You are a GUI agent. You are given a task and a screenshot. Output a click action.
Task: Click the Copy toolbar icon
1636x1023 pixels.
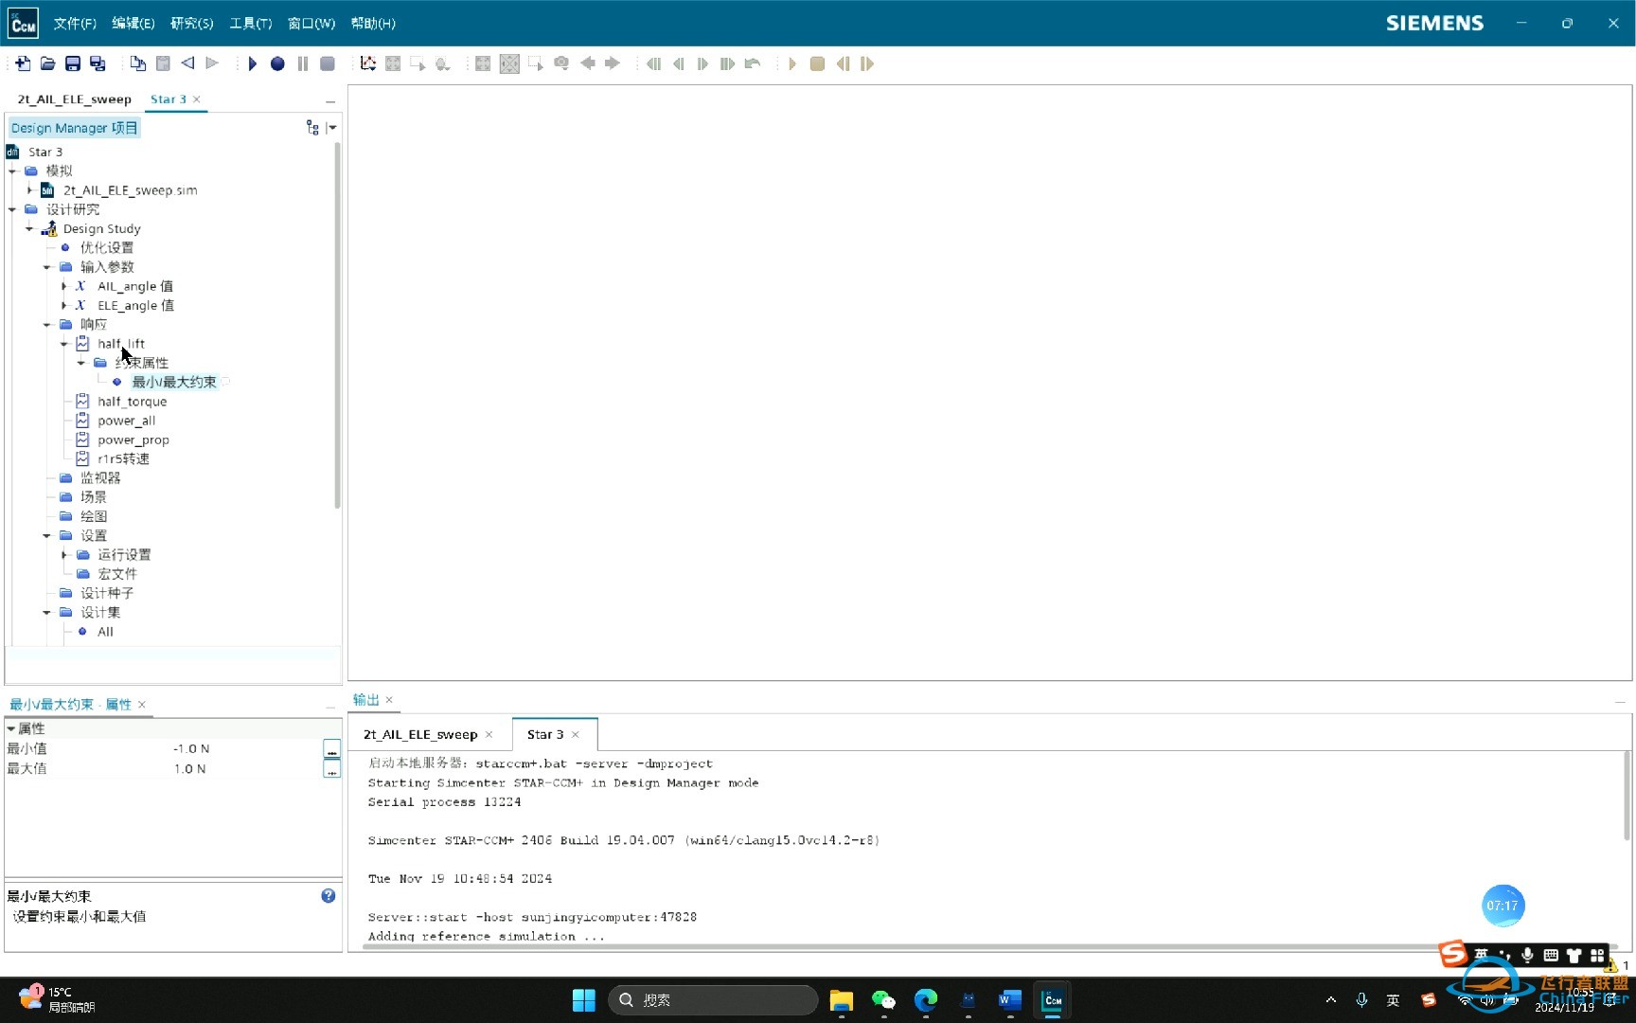(138, 63)
